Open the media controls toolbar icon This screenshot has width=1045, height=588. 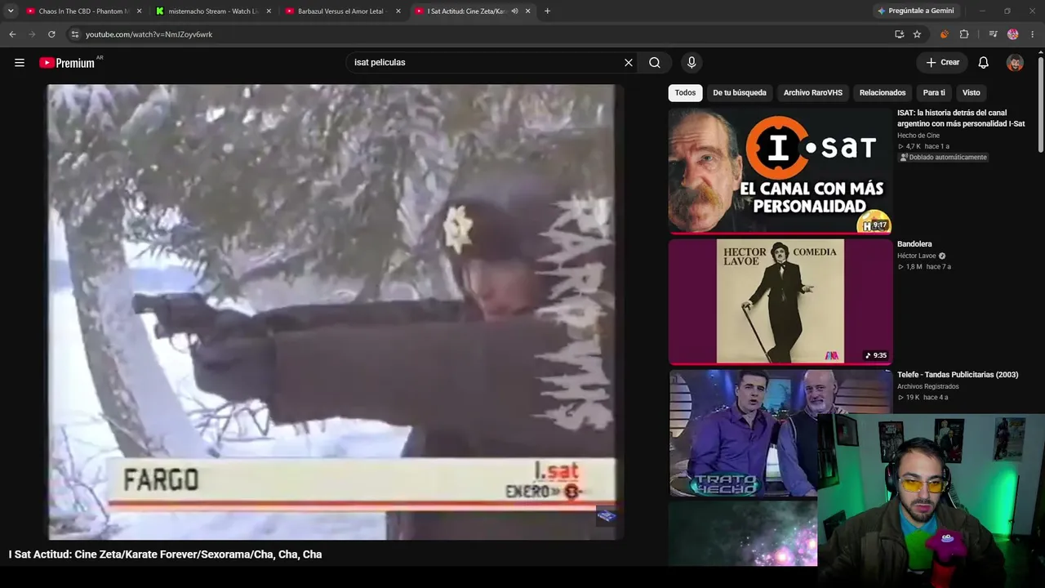tap(993, 34)
